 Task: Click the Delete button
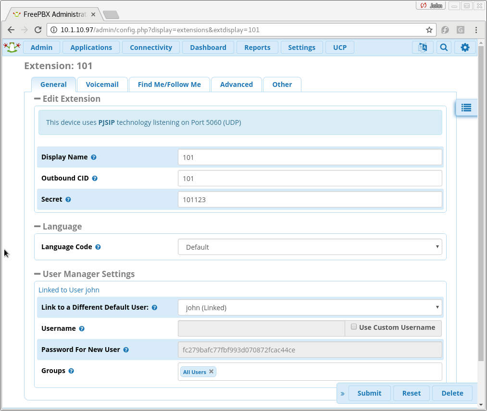click(452, 393)
